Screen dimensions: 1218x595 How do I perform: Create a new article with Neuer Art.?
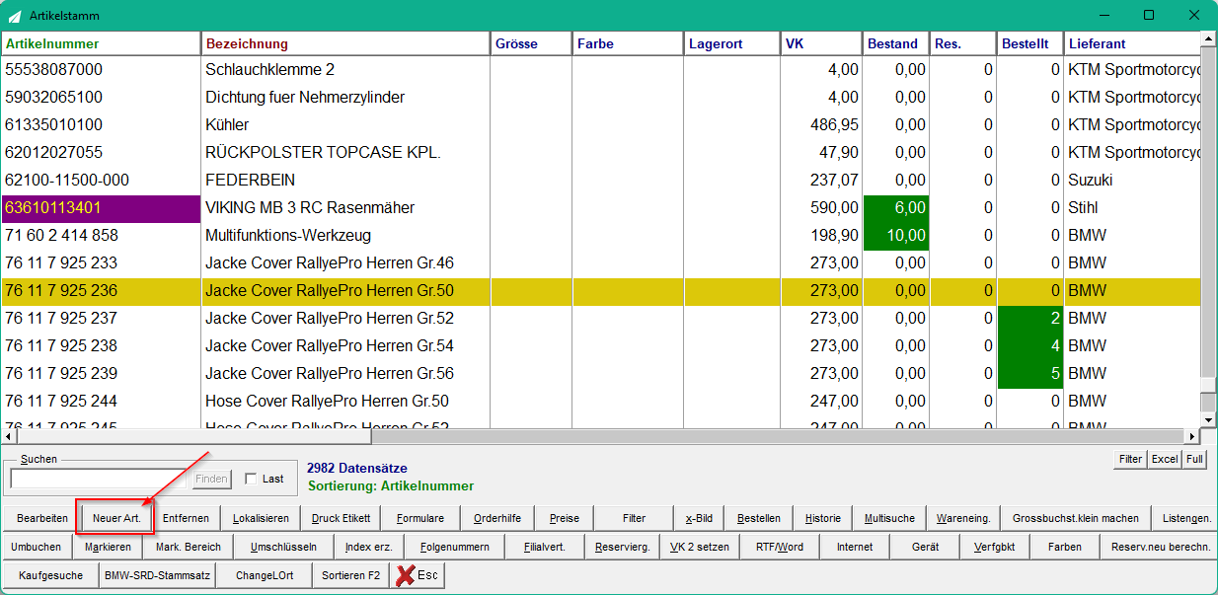tap(116, 518)
